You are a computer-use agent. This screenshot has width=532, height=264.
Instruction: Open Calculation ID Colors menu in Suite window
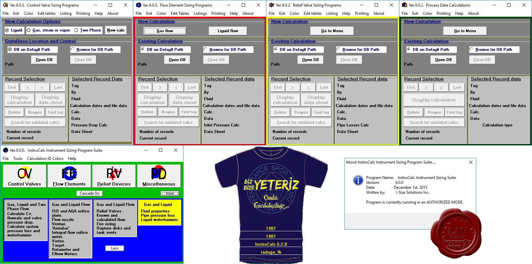point(45,159)
